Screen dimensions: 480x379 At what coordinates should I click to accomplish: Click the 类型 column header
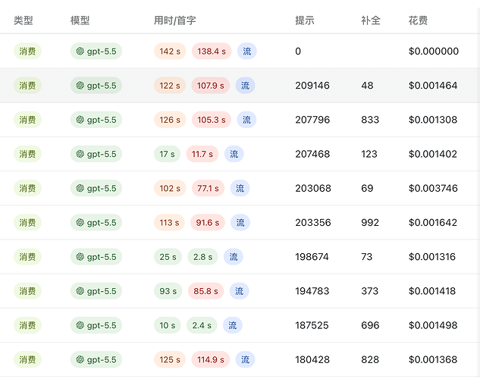pyautogui.click(x=24, y=20)
